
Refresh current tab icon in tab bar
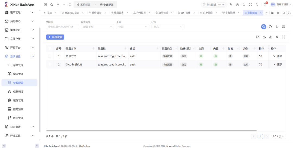pos(284,13)
